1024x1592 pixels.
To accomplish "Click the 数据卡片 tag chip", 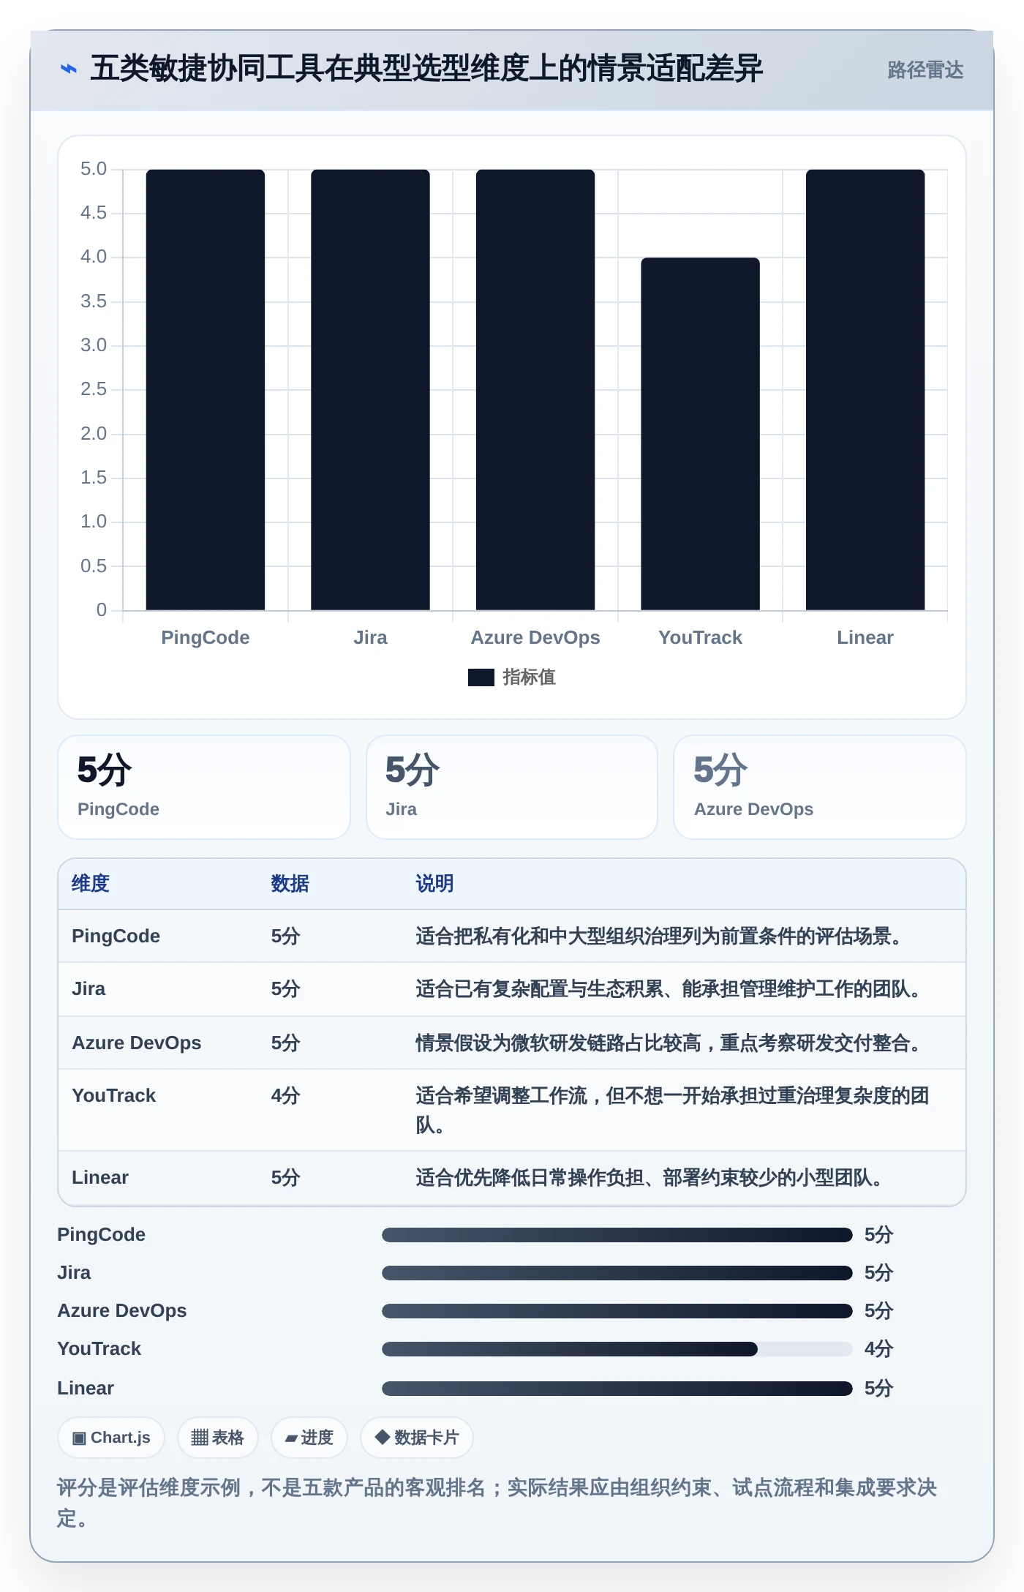I will pyautogui.click(x=417, y=1438).
